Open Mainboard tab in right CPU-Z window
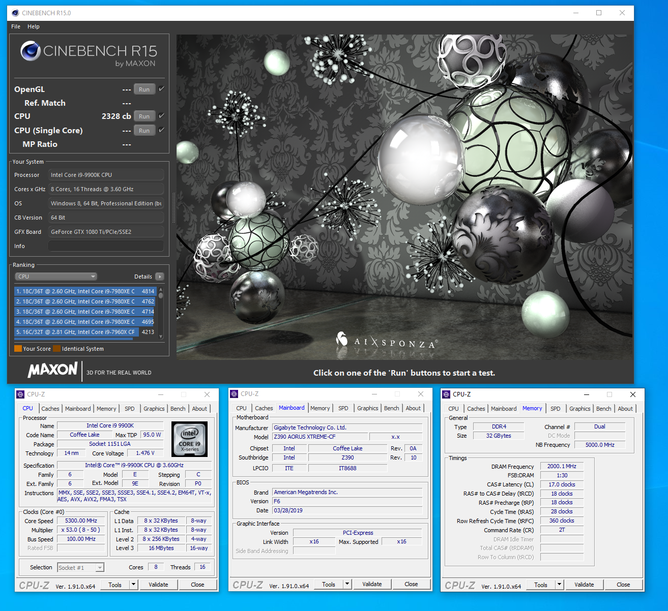Screen dimensions: 668x611 pos(504,409)
